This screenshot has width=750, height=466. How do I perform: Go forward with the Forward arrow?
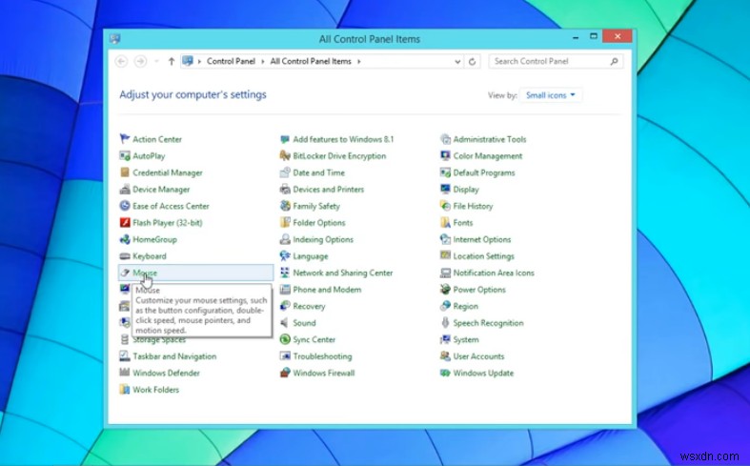point(140,61)
